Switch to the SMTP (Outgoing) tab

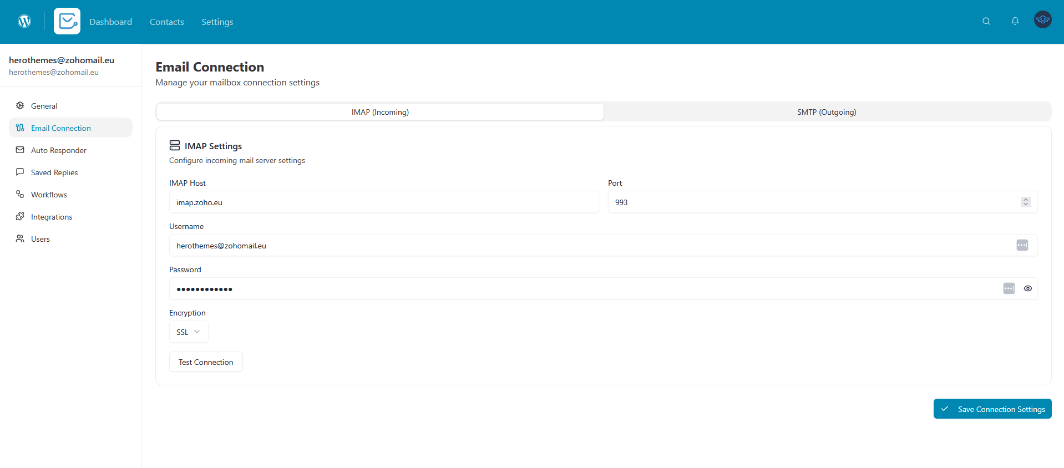(x=827, y=112)
